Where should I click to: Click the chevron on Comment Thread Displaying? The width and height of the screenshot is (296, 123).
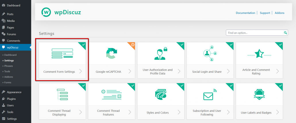tap(80, 112)
